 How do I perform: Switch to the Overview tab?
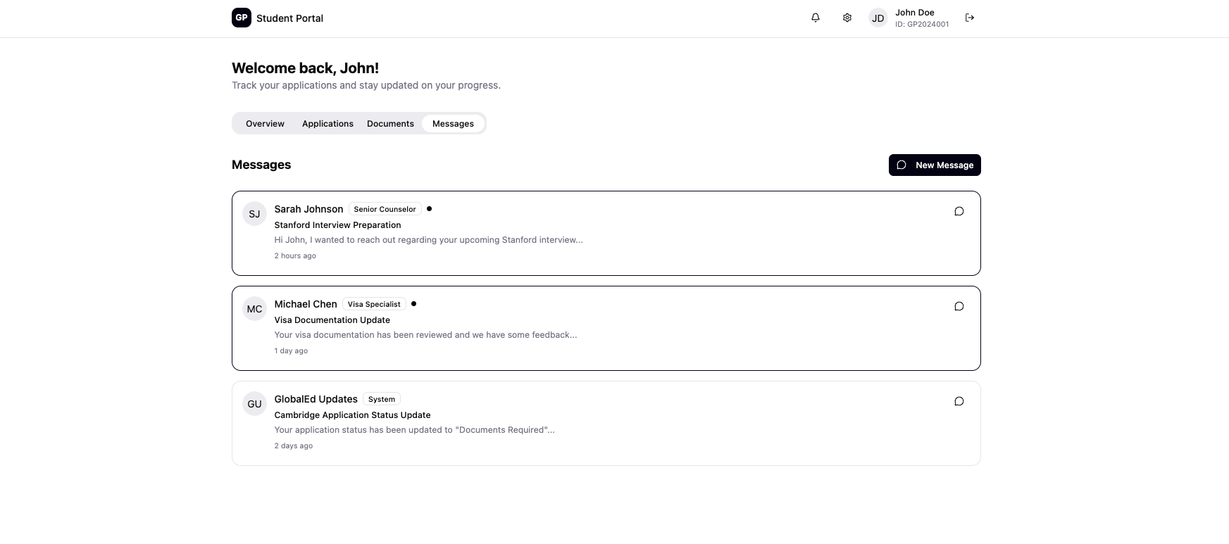click(x=265, y=124)
